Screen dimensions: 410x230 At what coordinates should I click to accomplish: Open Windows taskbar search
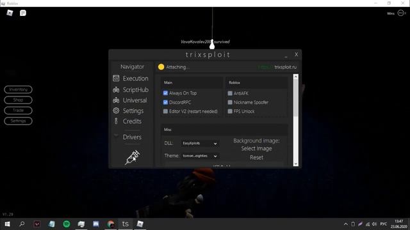[x=22, y=224]
